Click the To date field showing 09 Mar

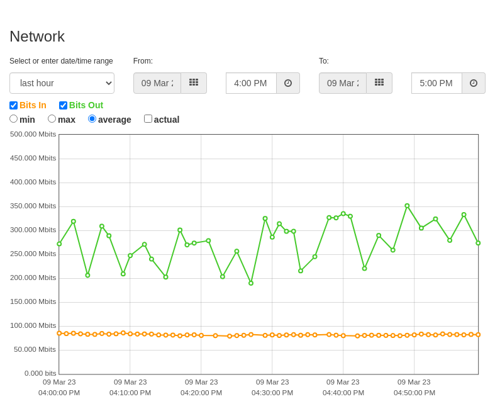point(343,83)
